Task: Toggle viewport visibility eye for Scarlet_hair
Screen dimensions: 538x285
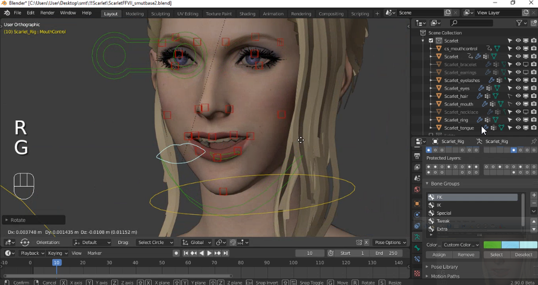Action: pyautogui.click(x=518, y=96)
